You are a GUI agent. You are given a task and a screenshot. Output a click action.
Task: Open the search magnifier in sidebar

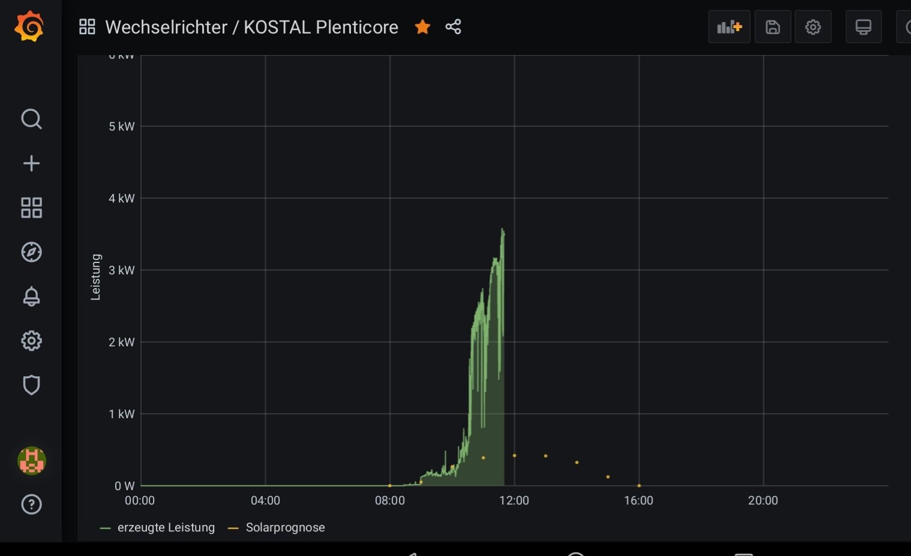[x=31, y=119]
